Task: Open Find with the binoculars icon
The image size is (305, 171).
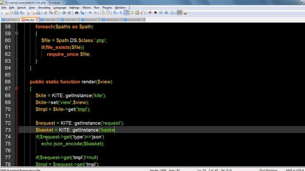Action: point(76,13)
